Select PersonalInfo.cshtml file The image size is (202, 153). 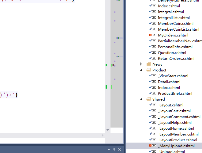click(175, 47)
